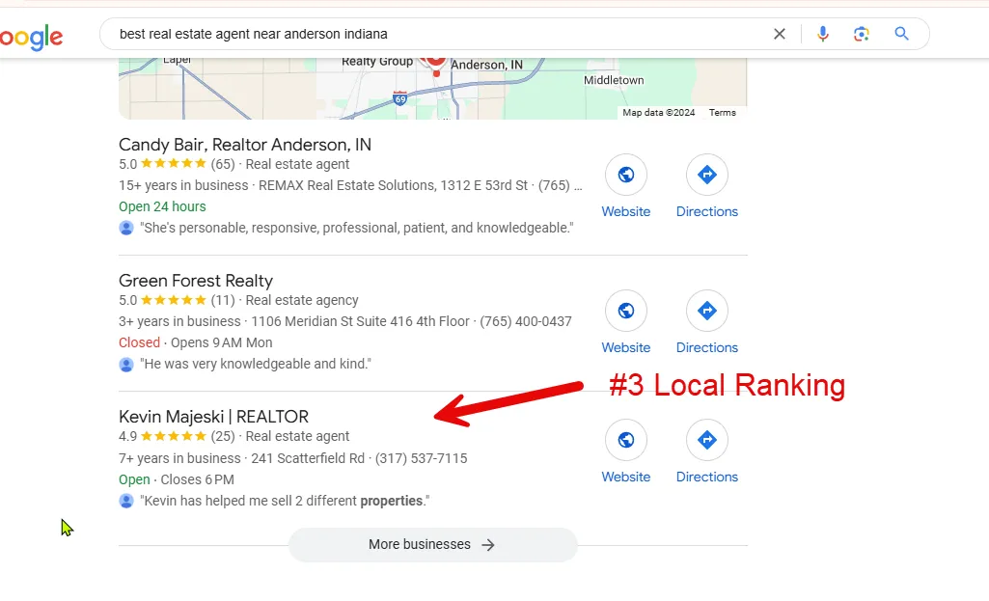Open Kevin Majeski | REALTOR listing title
Viewport: 989px width, 601px height.
click(213, 417)
